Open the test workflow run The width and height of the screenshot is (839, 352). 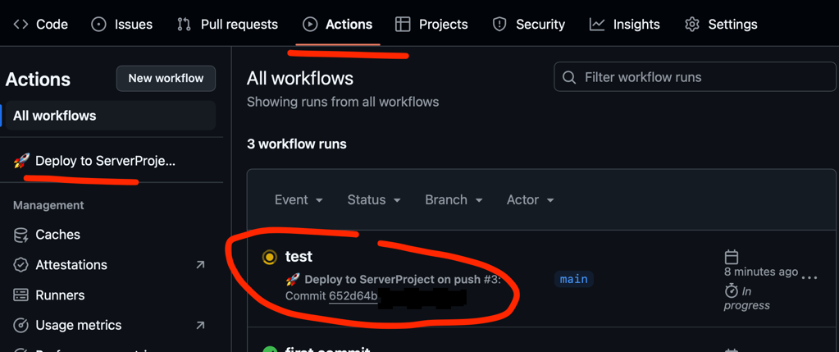point(299,257)
